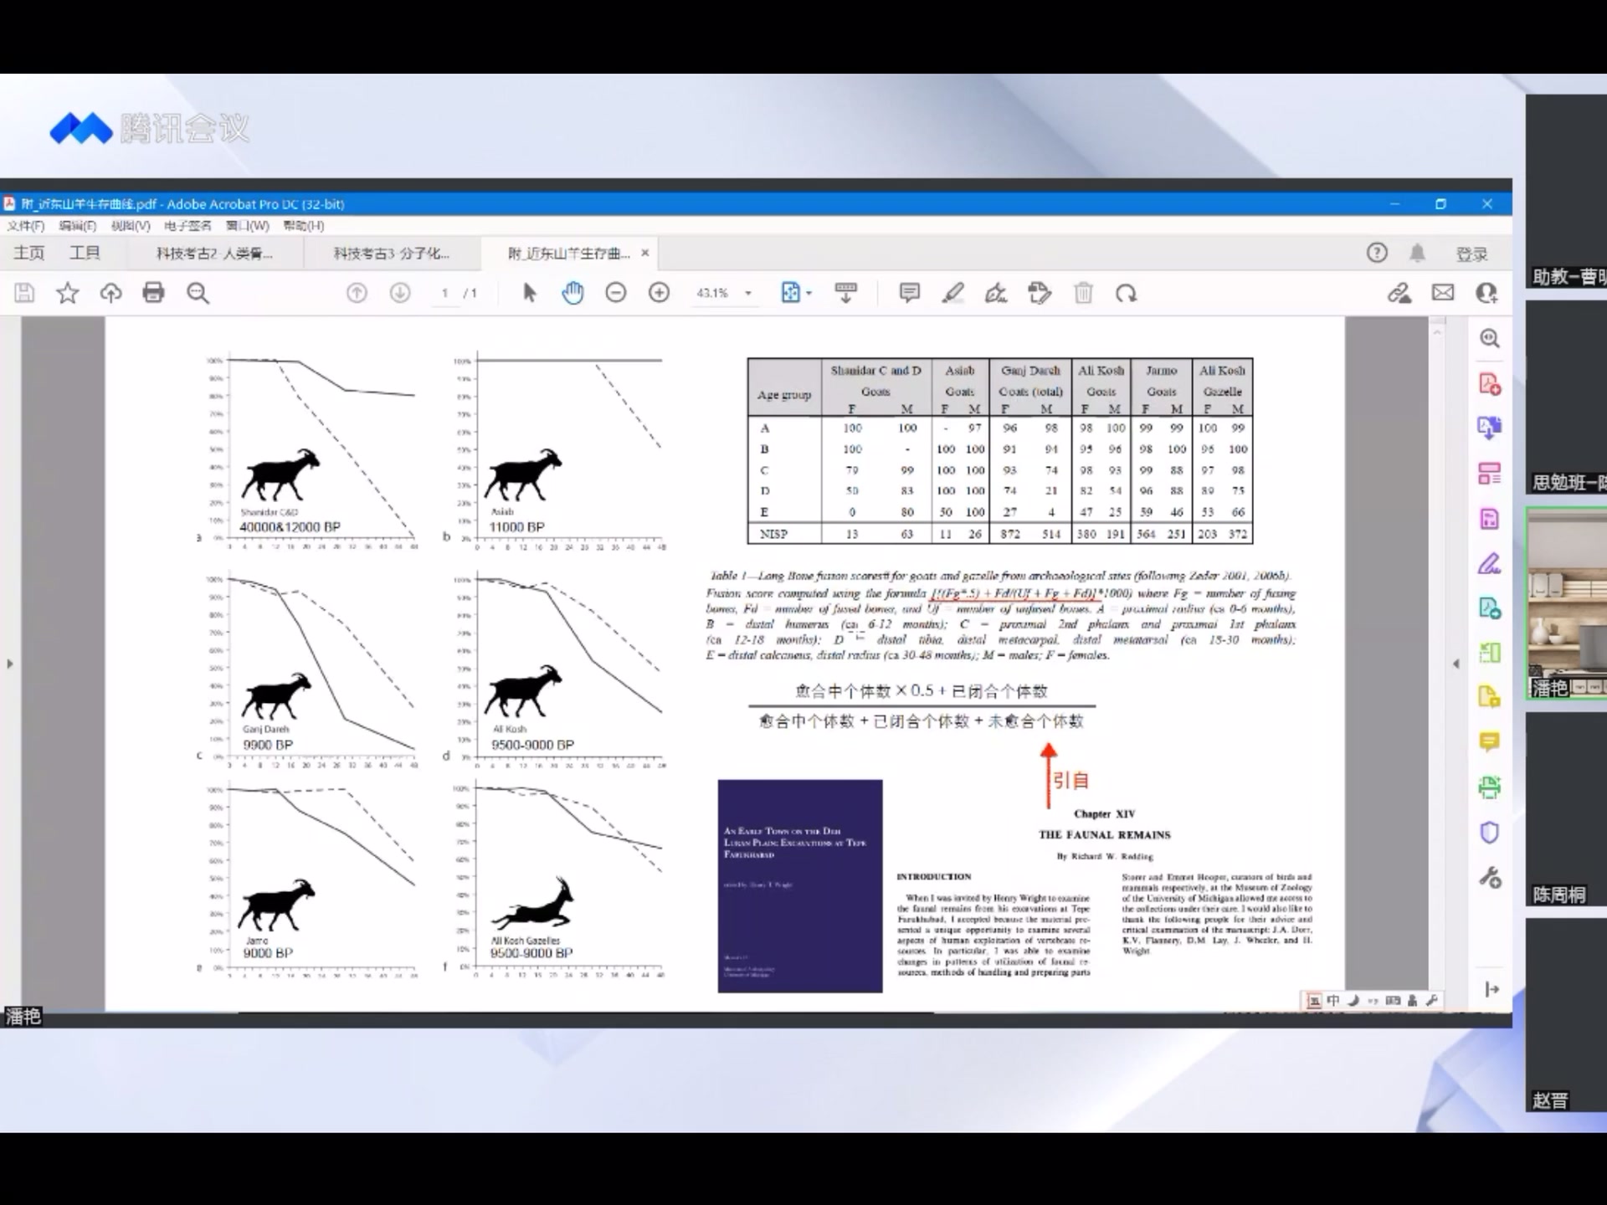Open the pink Edit PDF tool icon
1607x1205 pixels.
(x=1490, y=519)
